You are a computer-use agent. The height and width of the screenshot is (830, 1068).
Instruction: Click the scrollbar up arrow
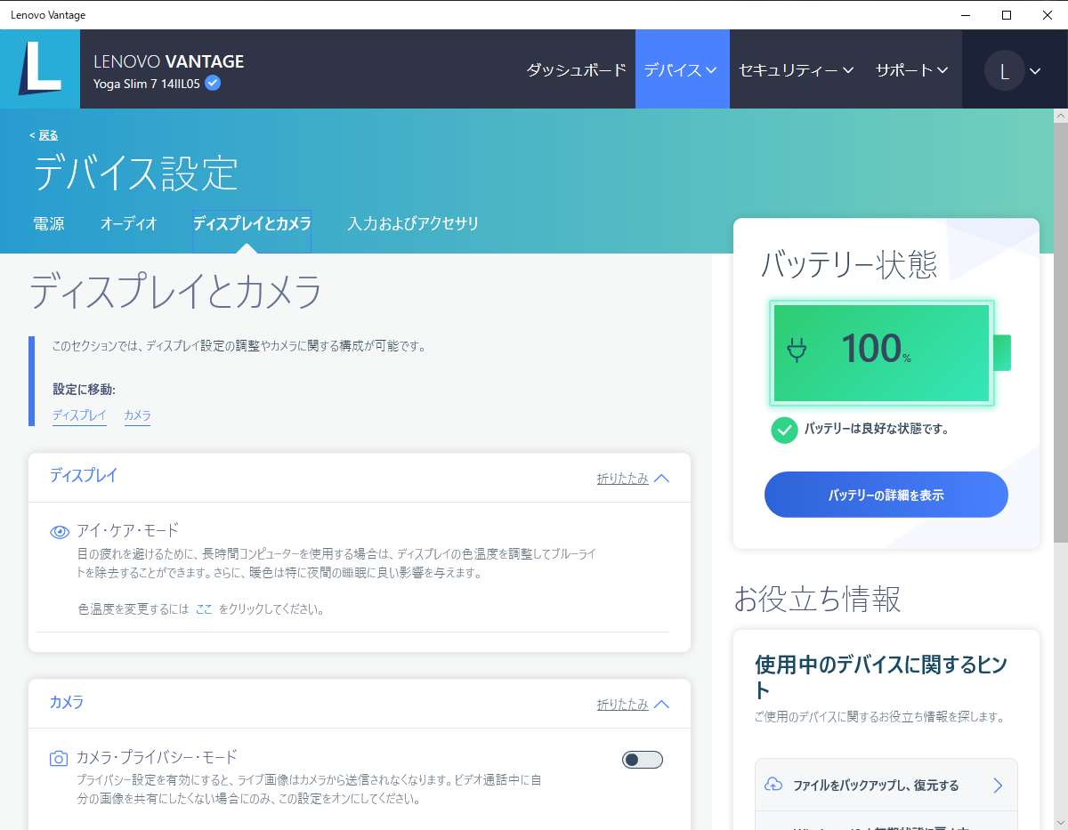pyautogui.click(x=1060, y=116)
